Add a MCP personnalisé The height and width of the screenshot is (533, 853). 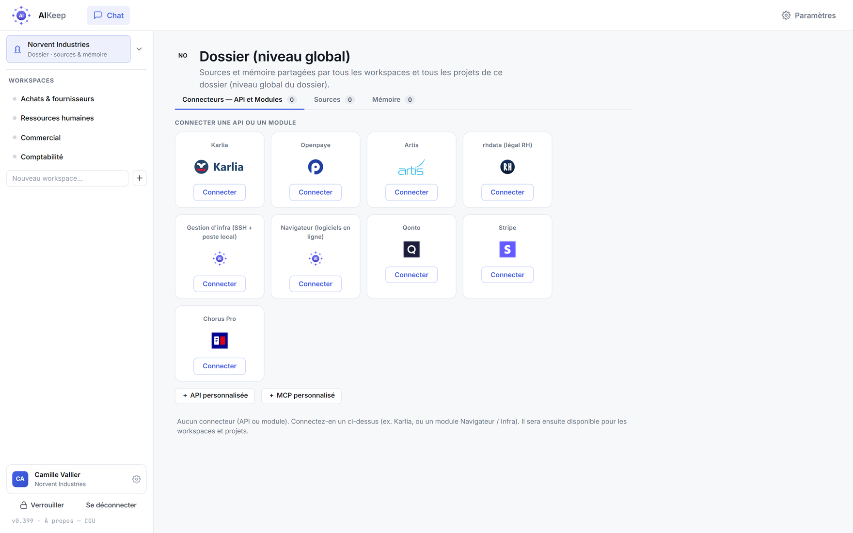(301, 395)
